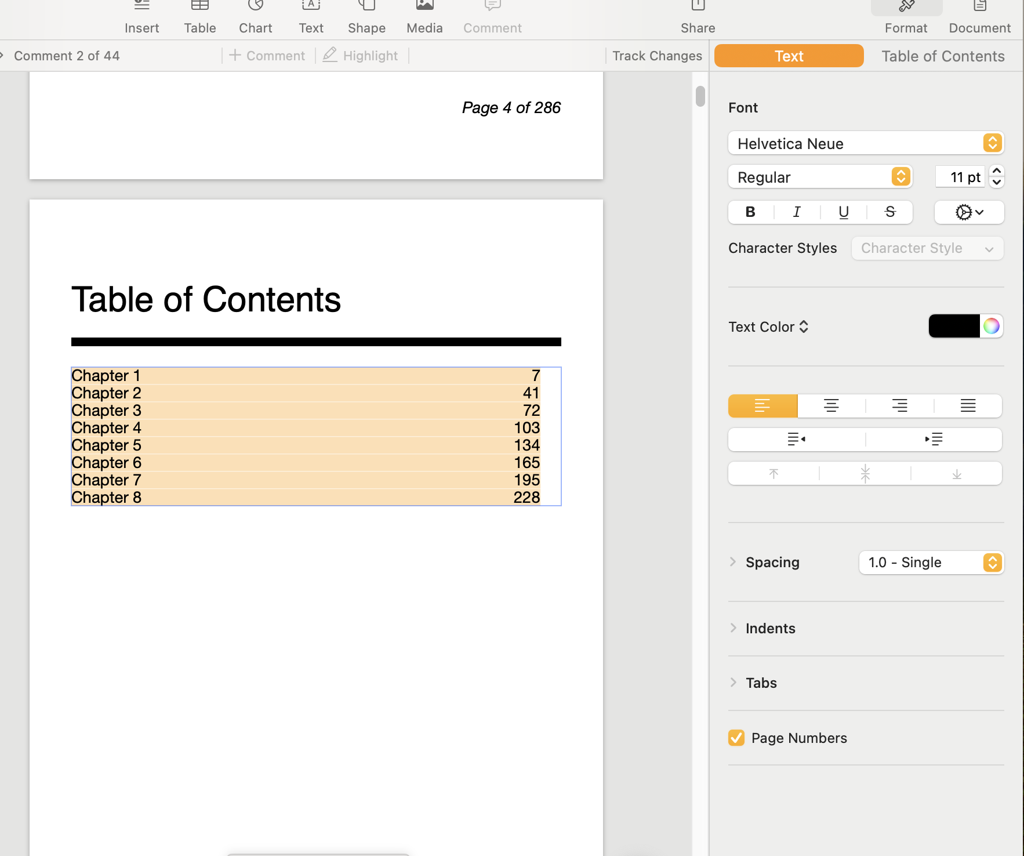Click the Chapter 4 contents entry
The height and width of the screenshot is (856, 1024).
[x=306, y=428]
